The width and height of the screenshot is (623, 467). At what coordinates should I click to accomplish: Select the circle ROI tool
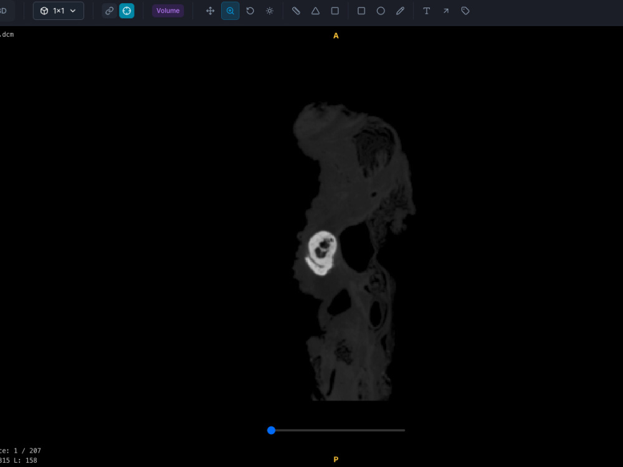click(x=381, y=11)
